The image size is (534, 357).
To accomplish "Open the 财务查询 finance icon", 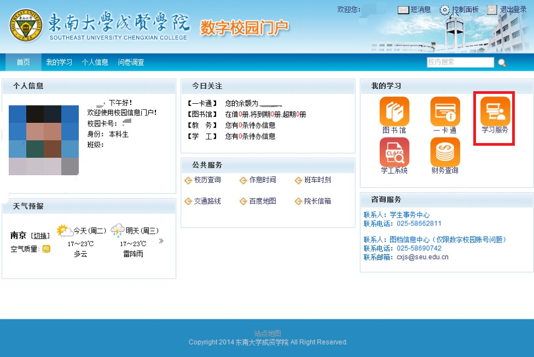I will 445,152.
